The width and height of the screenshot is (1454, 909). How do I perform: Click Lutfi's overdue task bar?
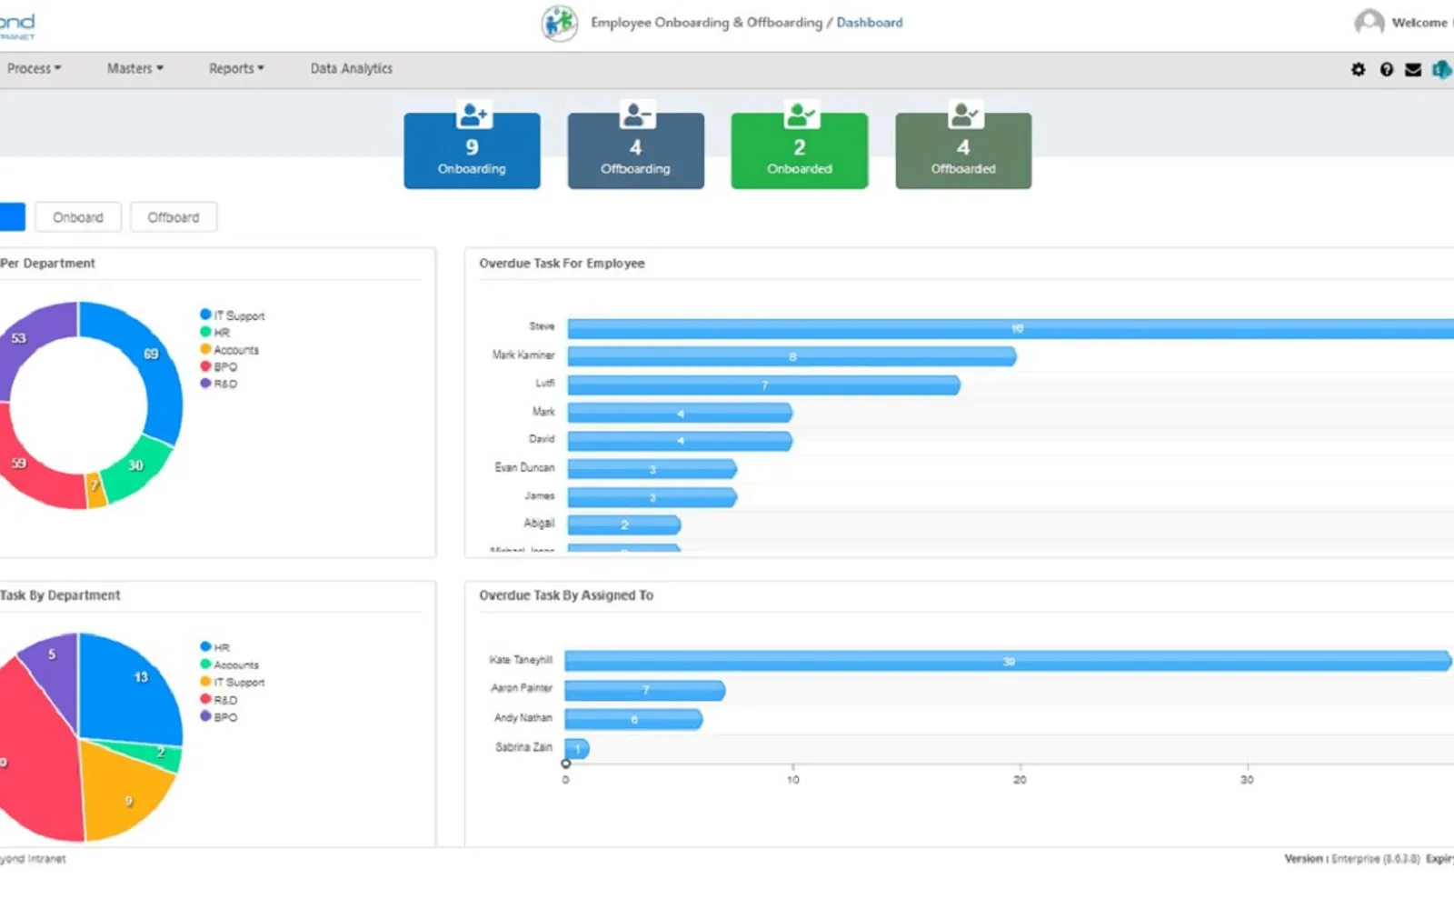763,385
